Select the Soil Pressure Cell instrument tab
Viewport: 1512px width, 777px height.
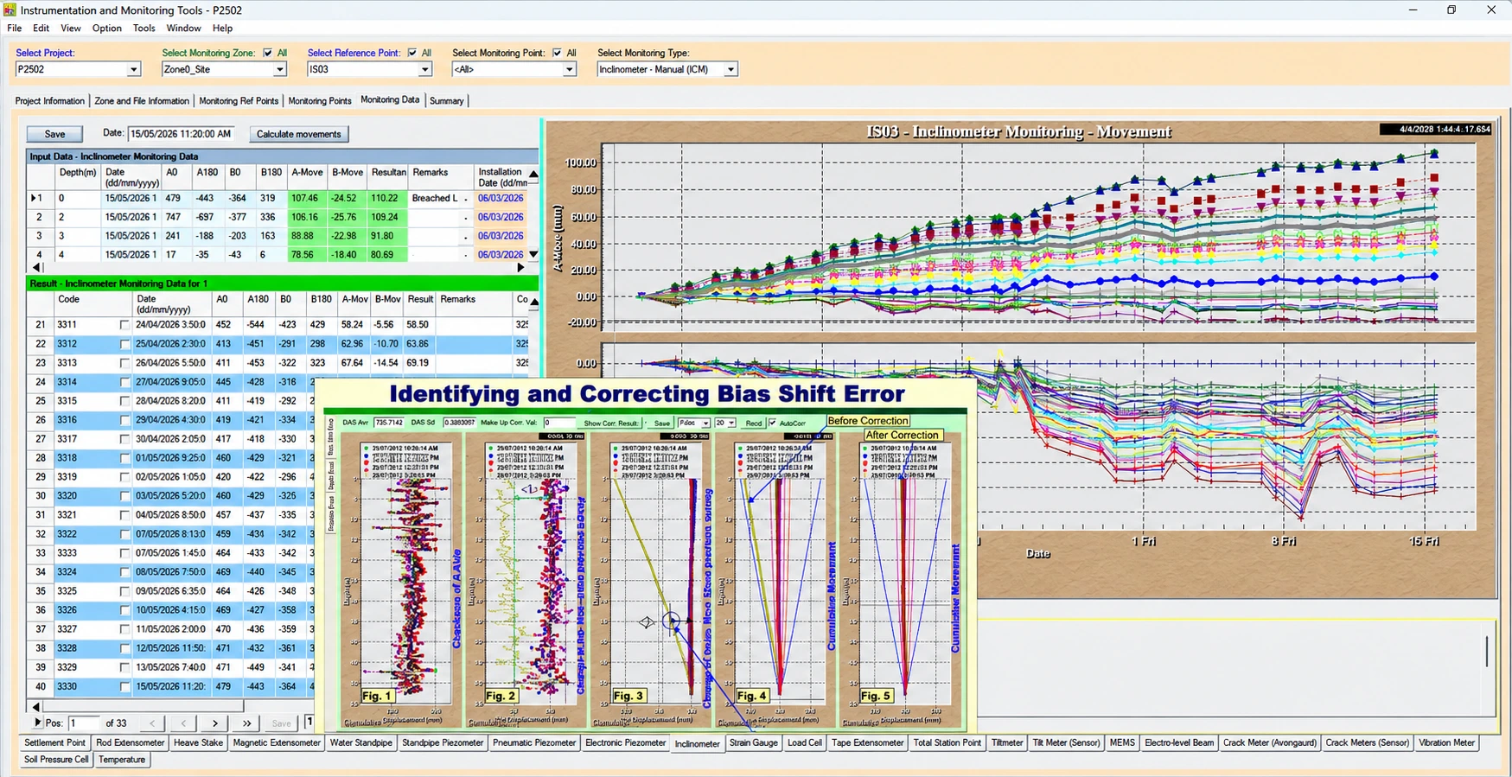[56, 760]
